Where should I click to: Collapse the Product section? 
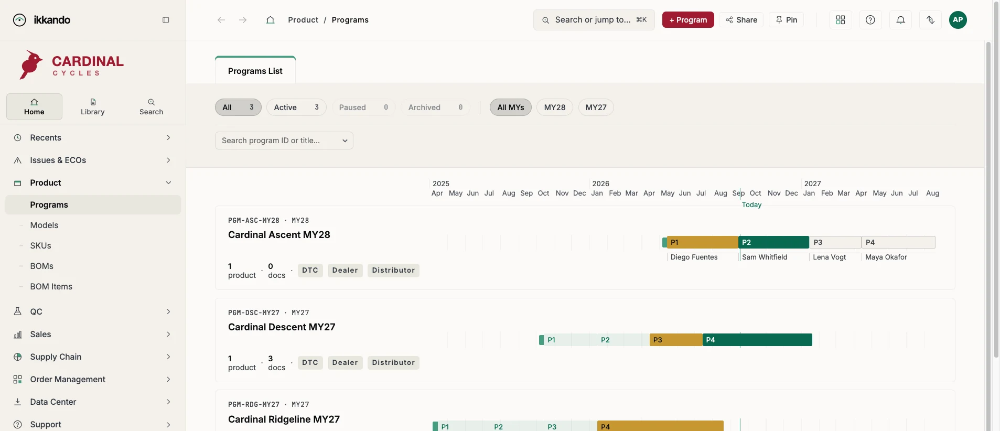click(x=93, y=183)
